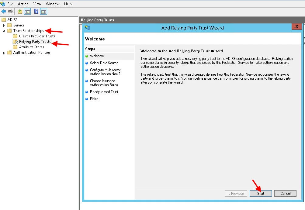Select Authentication Policies tree item

pos(32,53)
